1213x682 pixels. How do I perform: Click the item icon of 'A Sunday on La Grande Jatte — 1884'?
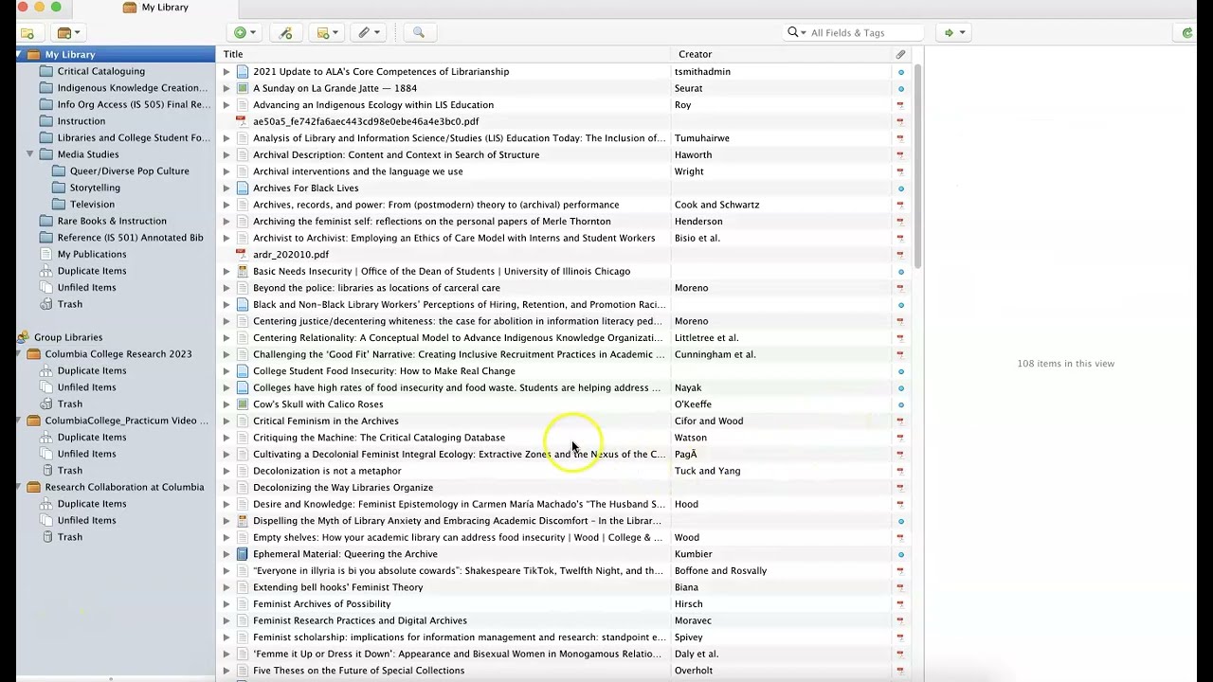[x=242, y=88]
